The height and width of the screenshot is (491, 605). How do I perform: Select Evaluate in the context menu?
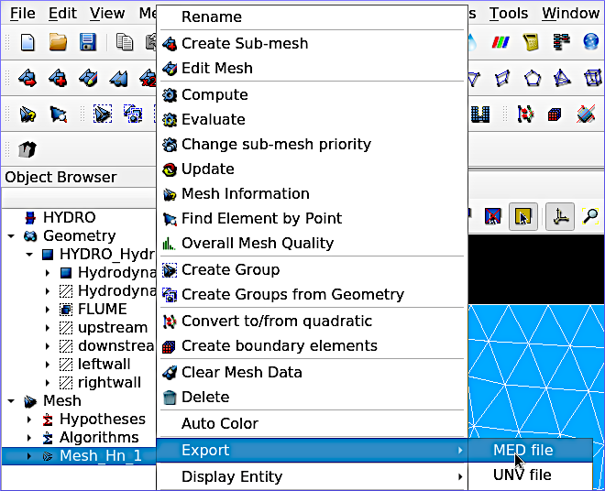pos(313,120)
